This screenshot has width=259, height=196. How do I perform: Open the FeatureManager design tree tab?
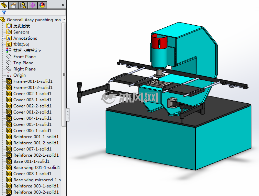tap(4, 5)
